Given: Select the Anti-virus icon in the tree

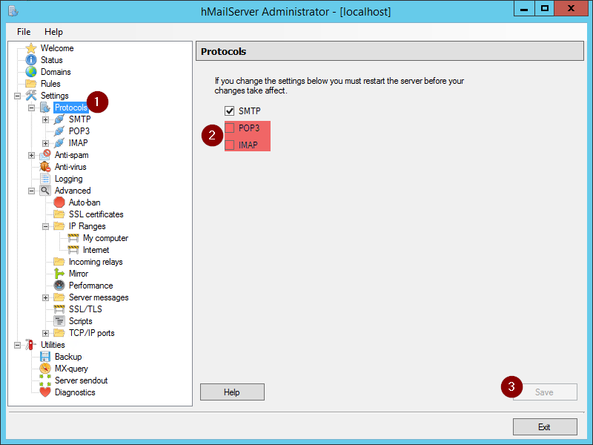Looking at the screenshot, I should (x=44, y=167).
